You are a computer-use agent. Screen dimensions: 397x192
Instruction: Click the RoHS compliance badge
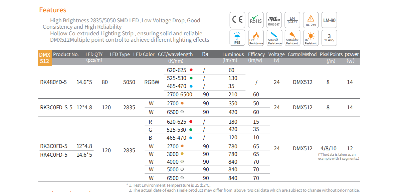[x=256, y=20]
